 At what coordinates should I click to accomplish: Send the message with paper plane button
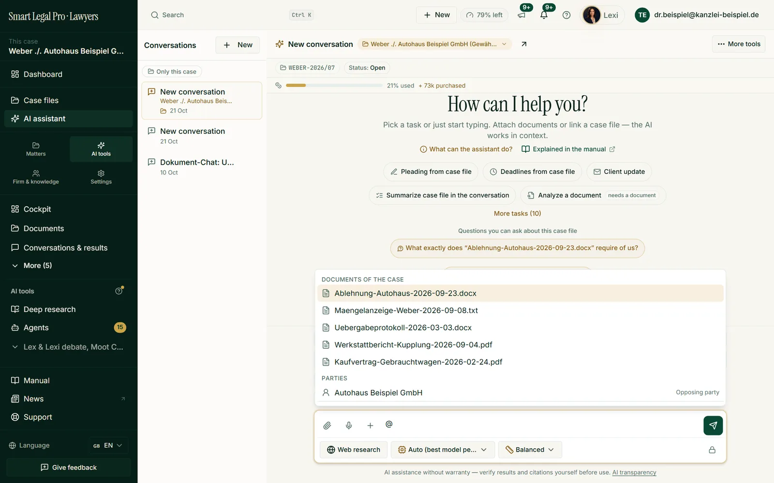pos(713,426)
